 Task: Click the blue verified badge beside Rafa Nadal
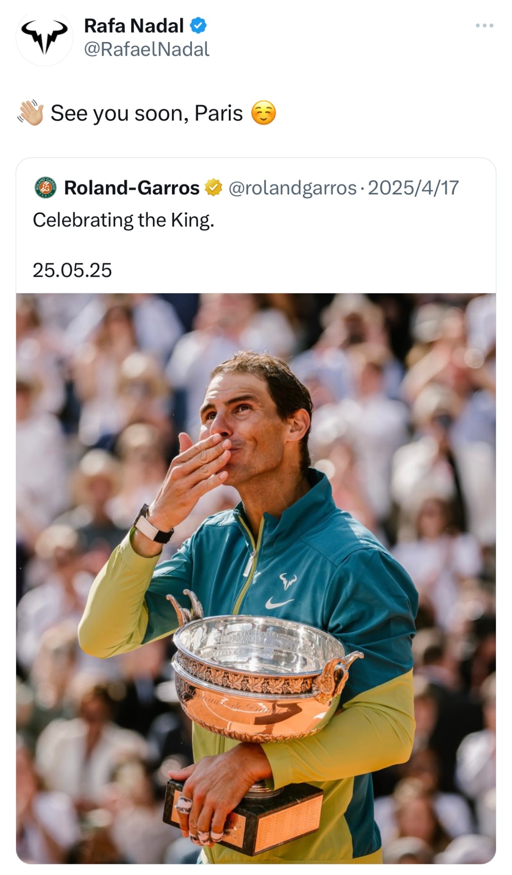198,26
